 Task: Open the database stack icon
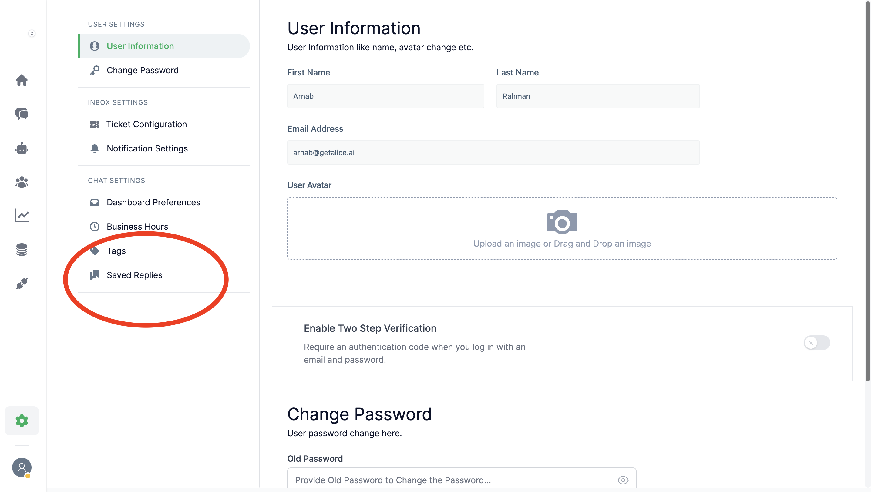point(22,250)
